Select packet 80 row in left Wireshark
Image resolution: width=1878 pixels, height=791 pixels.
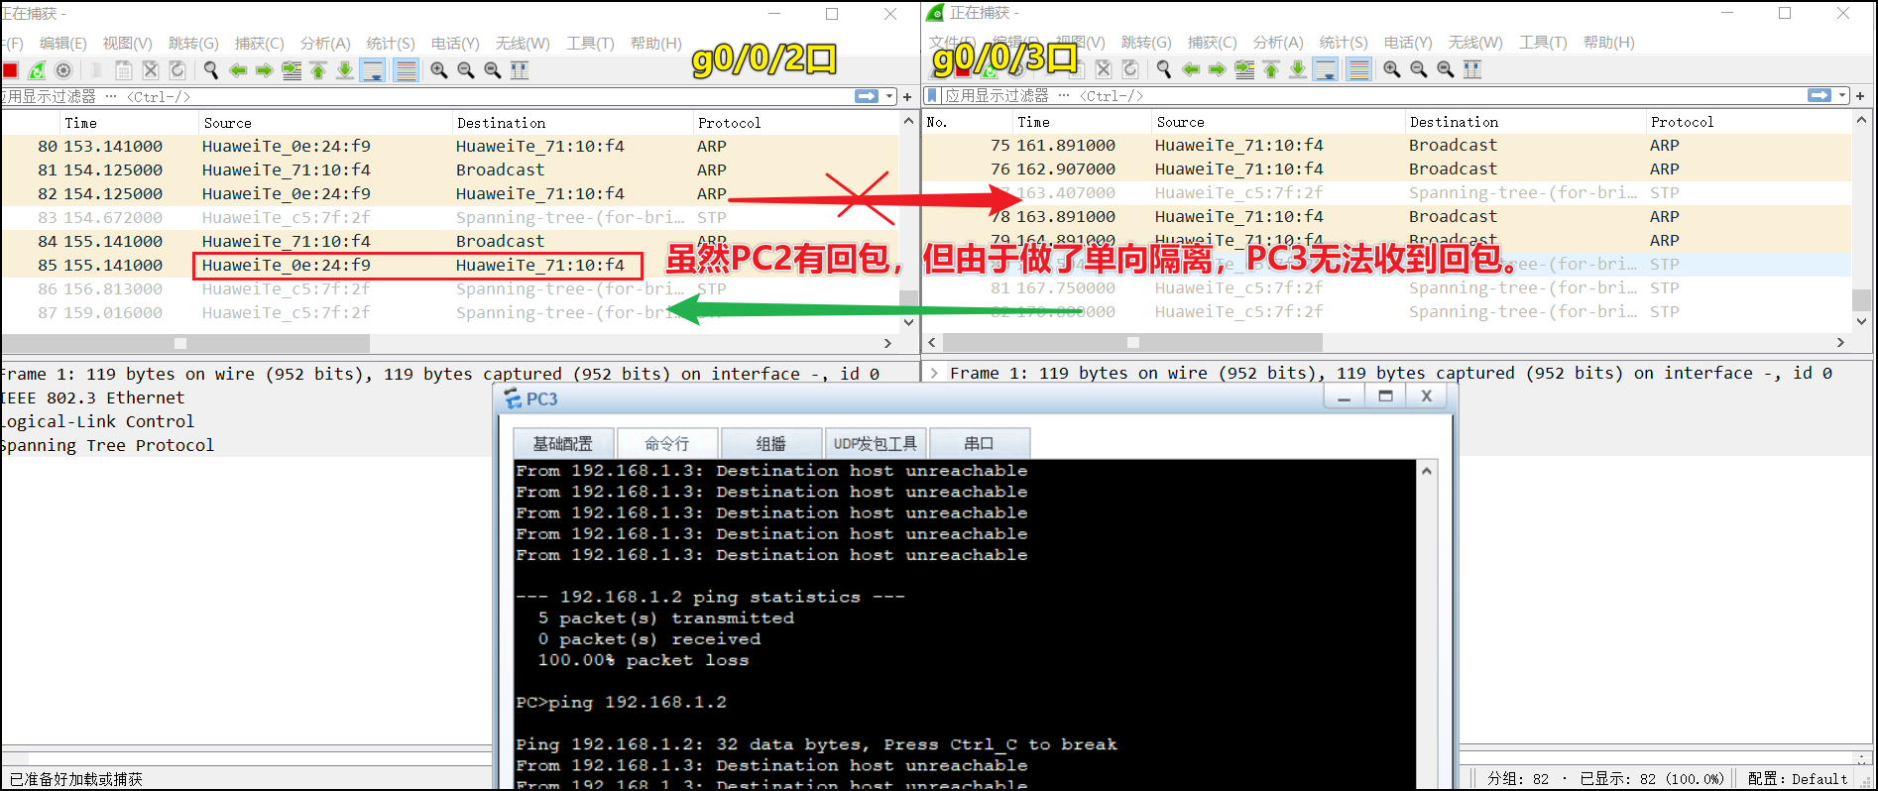449,146
